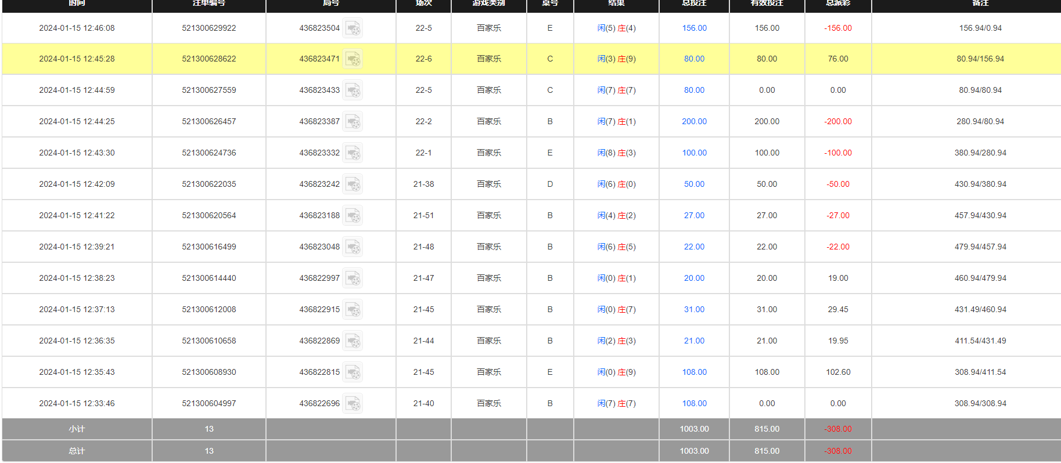Click replay icon beside round 436822915

point(353,310)
